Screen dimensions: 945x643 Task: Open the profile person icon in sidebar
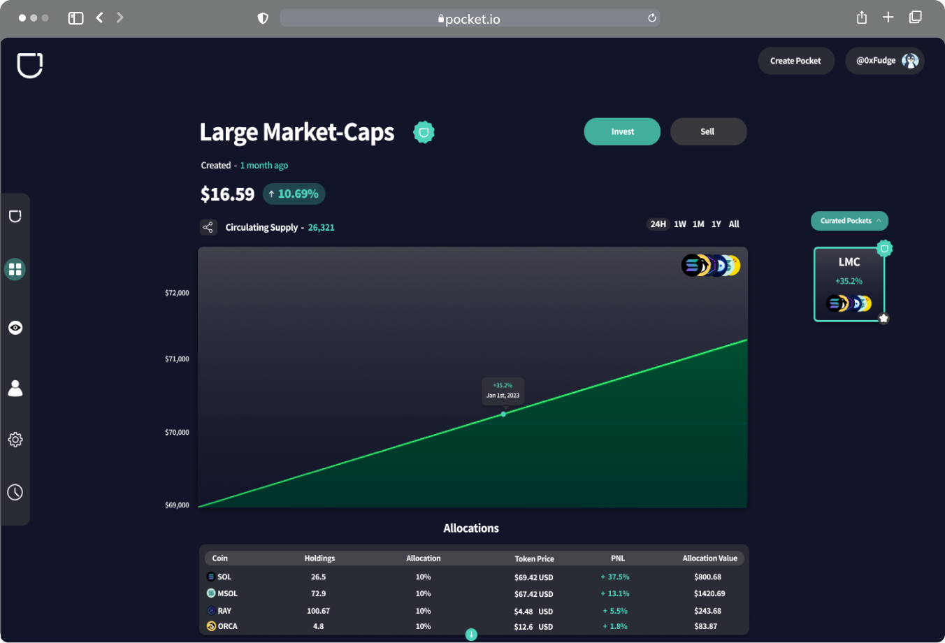click(x=15, y=388)
